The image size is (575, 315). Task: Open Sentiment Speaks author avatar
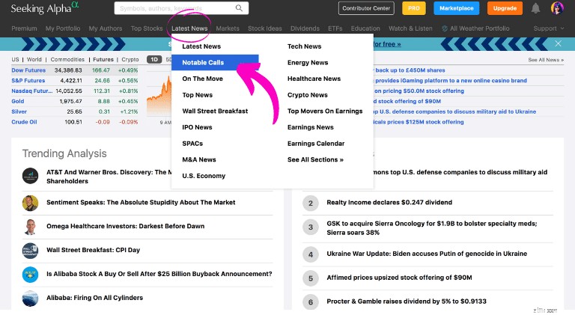(x=30, y=203)
